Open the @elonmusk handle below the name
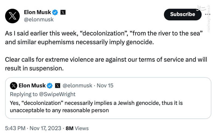 [39, 20]
